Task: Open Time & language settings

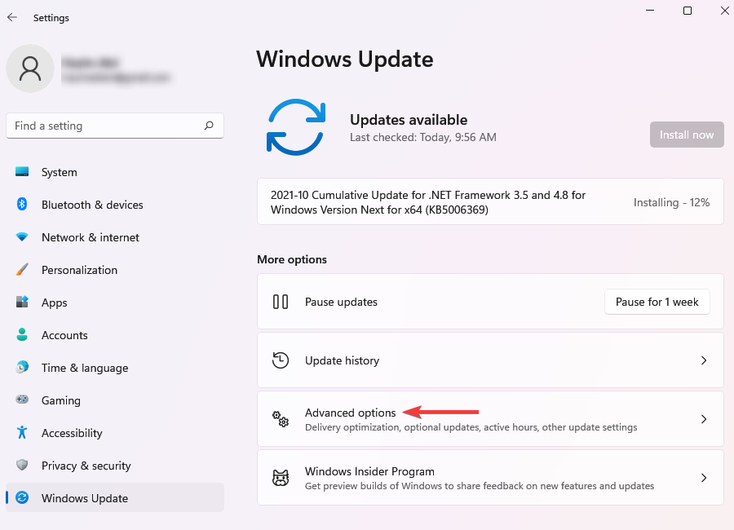Action: [x=115, y=368]
